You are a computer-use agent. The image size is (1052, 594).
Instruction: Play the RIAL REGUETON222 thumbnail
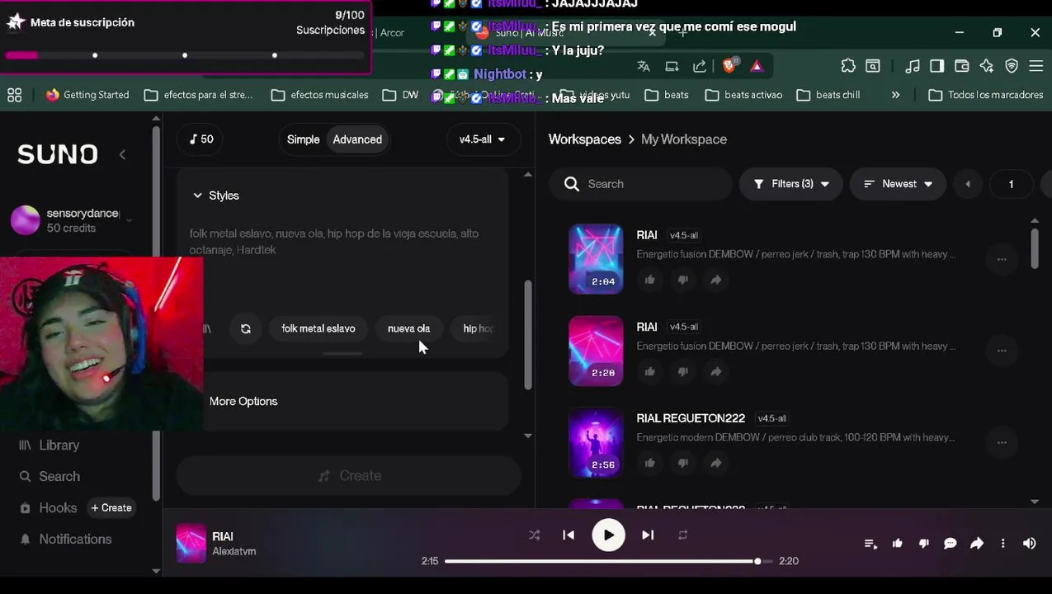tap(596, 442)
